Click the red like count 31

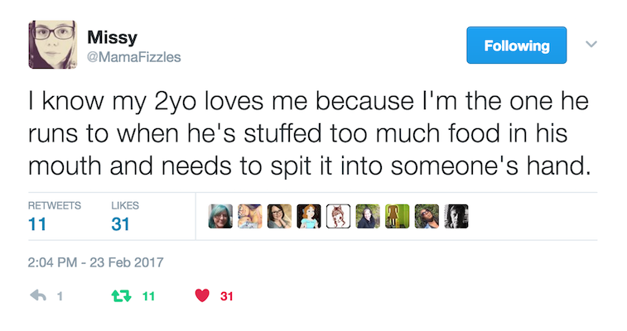pyautogui.click(x=227, y=296)
